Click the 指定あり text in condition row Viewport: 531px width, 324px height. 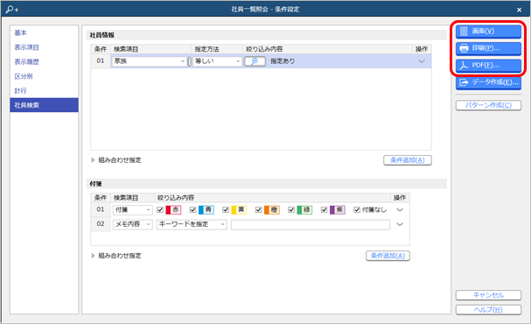click(x=283, y=61)
